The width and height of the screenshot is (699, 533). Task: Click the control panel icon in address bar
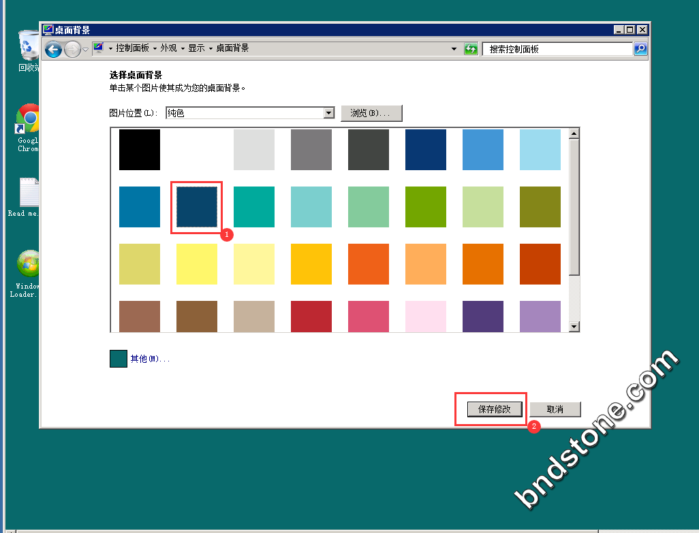99,48
